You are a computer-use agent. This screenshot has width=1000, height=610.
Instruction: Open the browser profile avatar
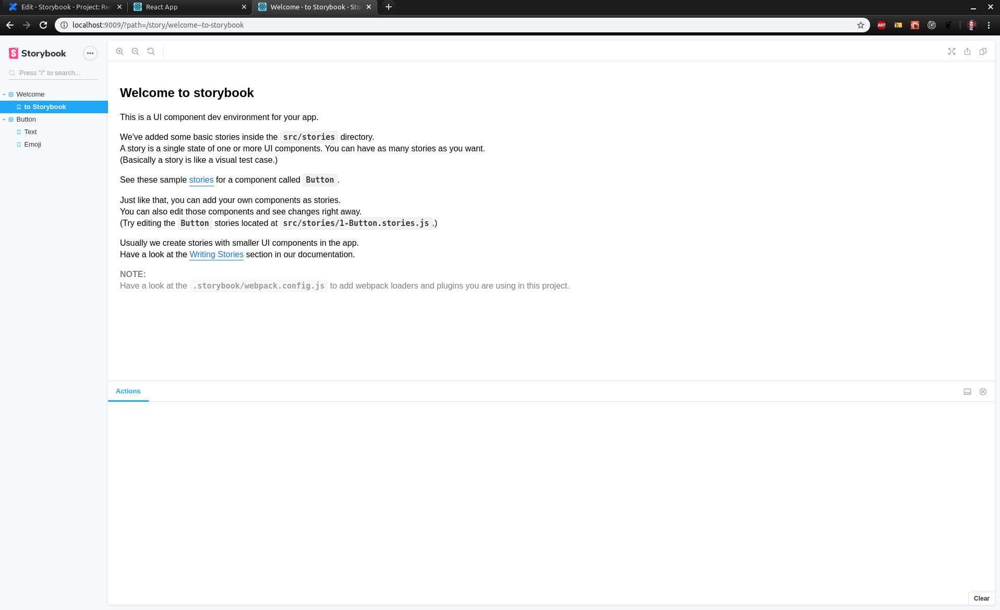click(971, 25)
